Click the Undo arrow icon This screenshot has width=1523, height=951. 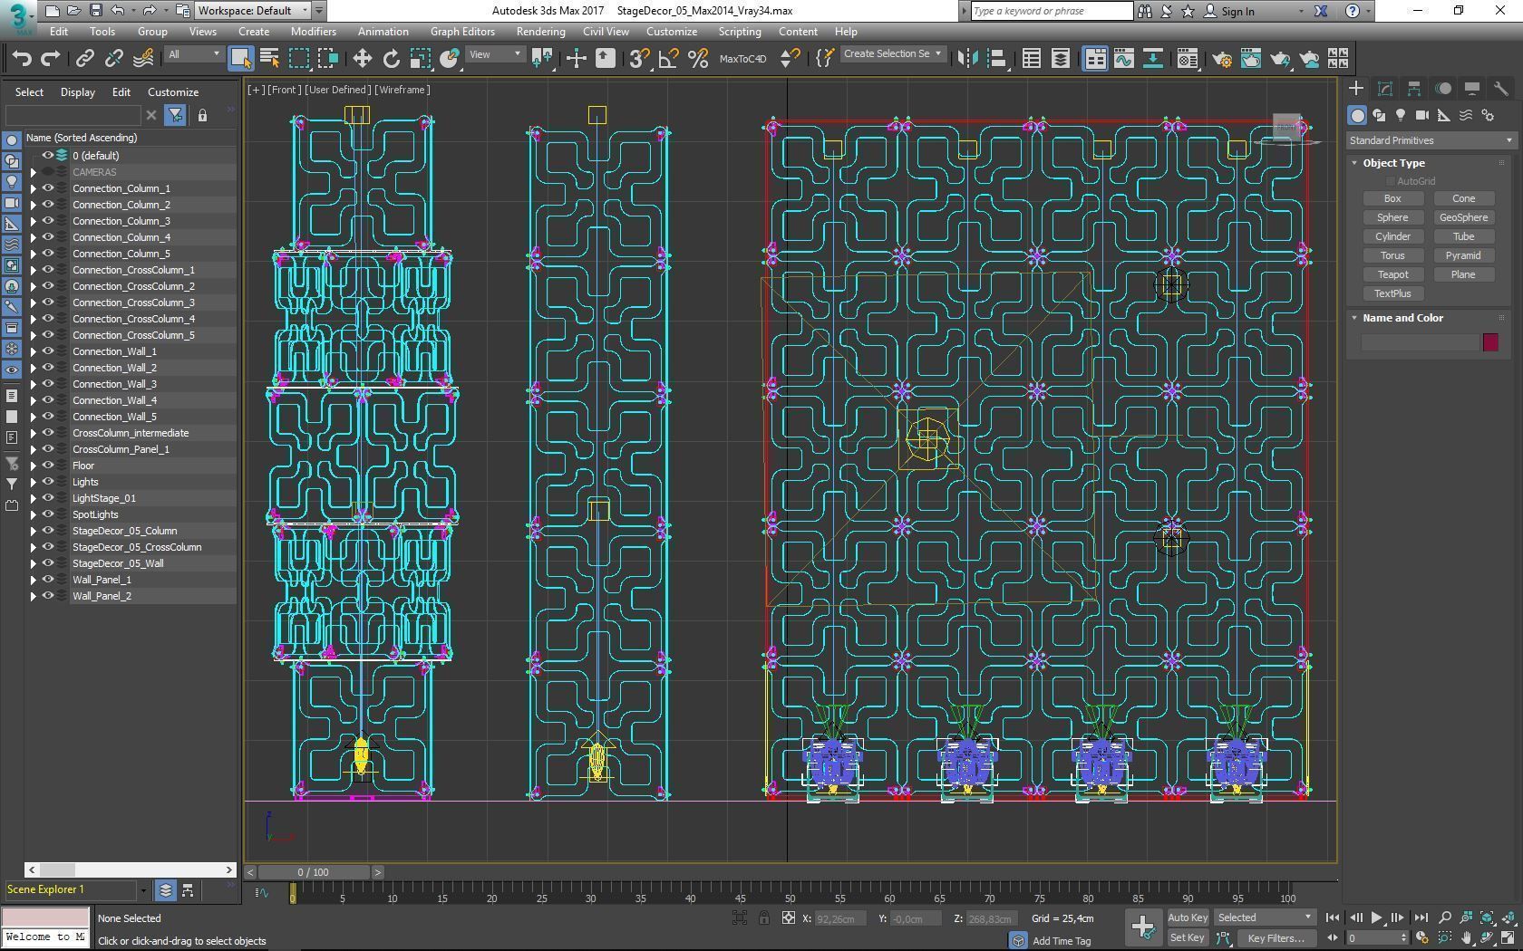pyautogui.click(x=22, y=59)
